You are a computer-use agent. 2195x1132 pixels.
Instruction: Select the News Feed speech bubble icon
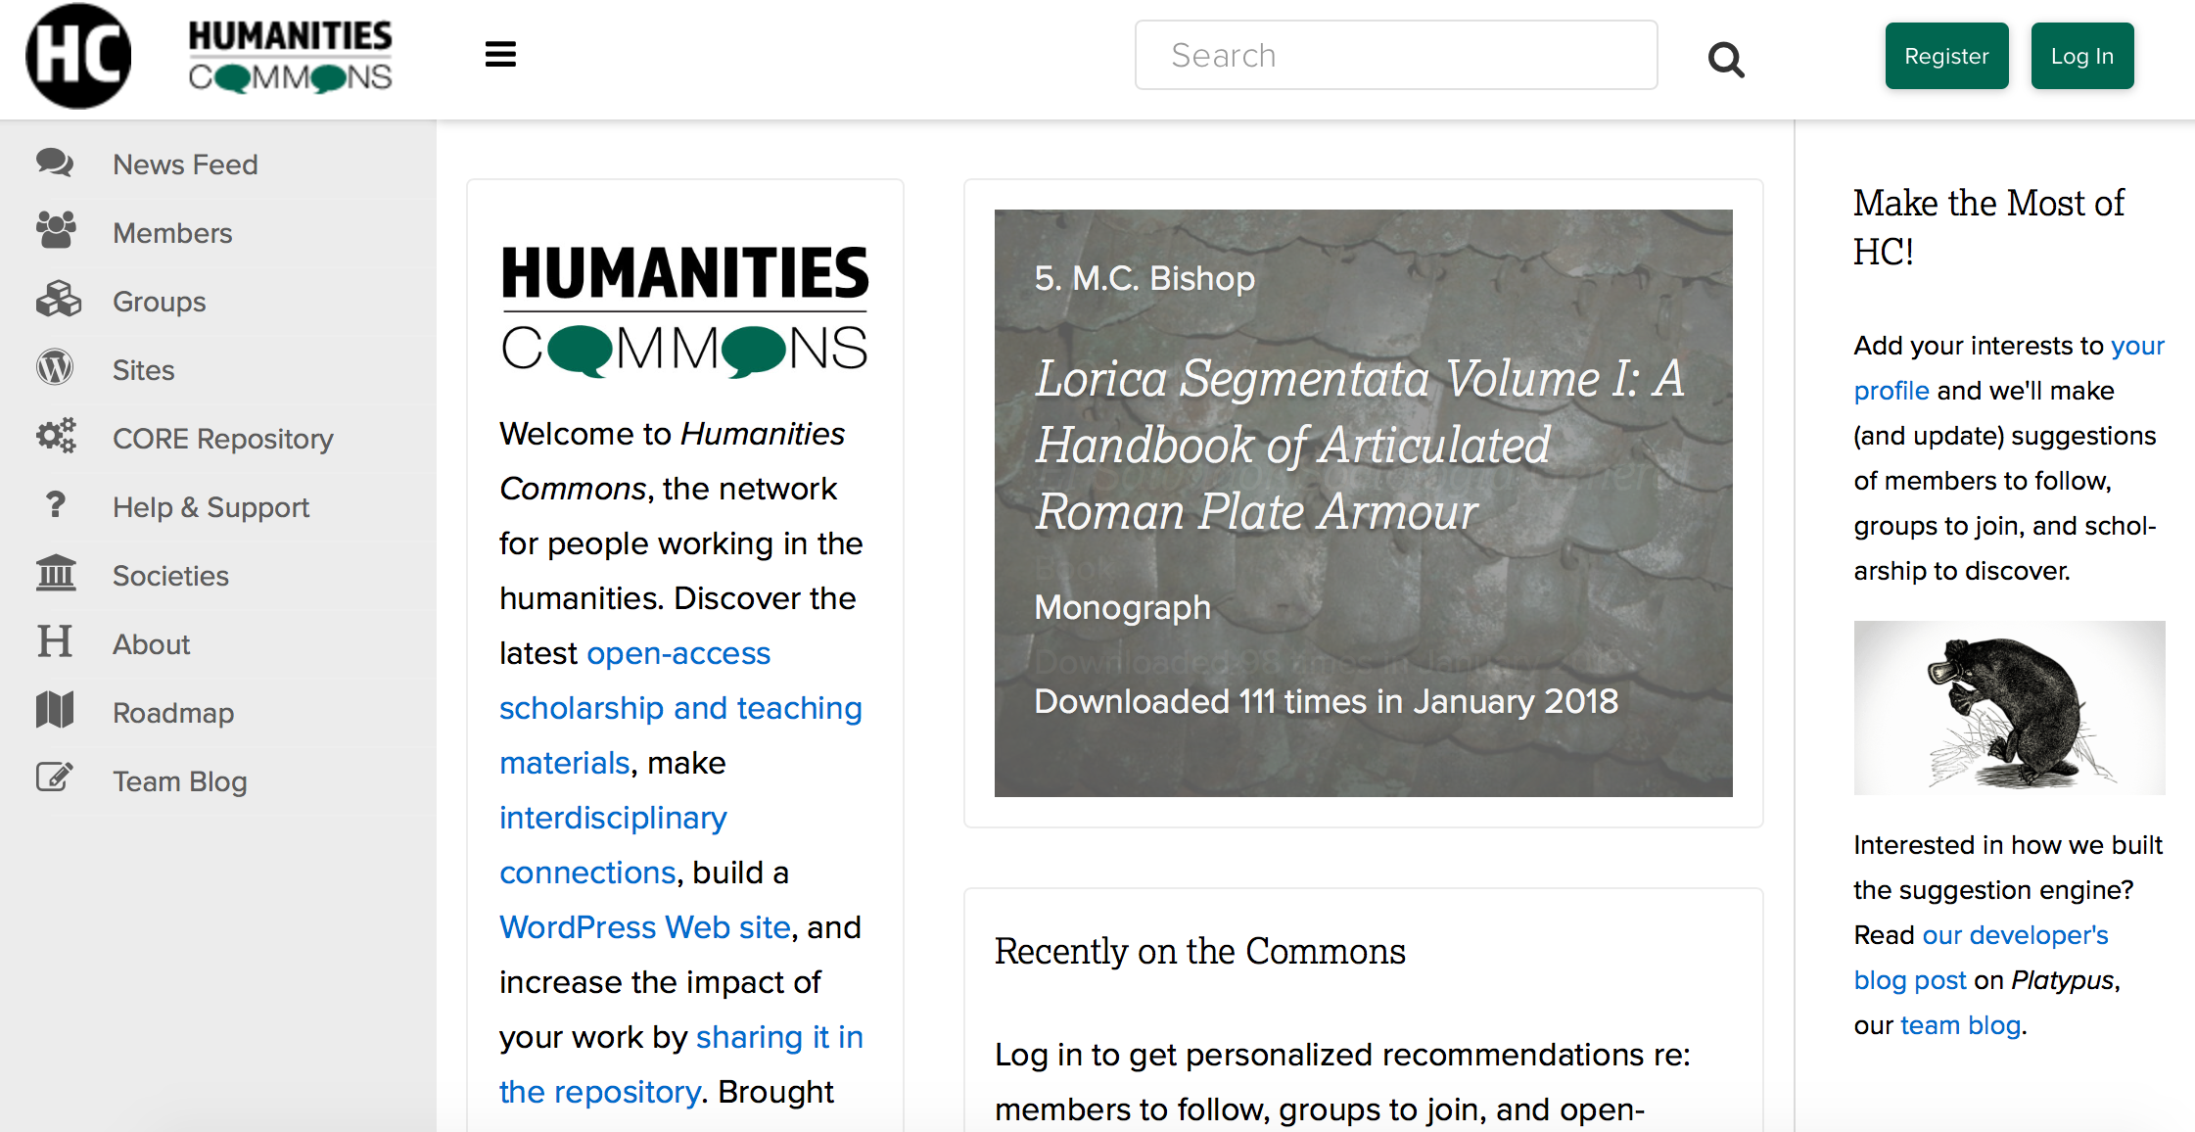click(x=55, y=163)
